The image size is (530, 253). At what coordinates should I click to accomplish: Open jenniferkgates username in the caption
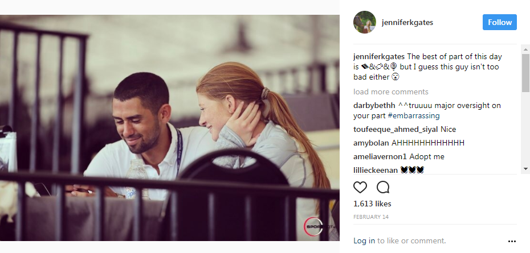tap(379, 57)
